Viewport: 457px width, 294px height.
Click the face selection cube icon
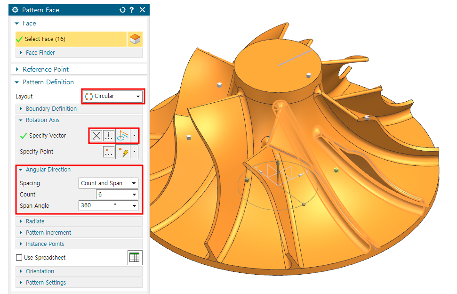coord(135,39)
